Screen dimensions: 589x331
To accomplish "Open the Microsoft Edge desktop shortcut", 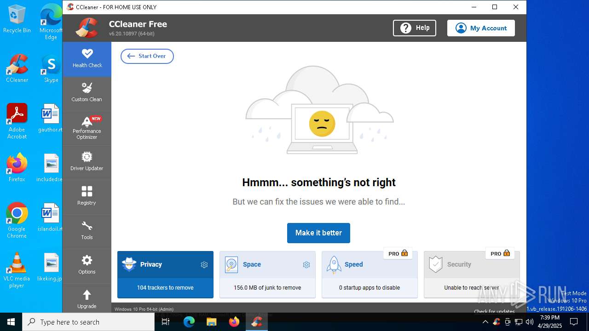I will (51, 22).
